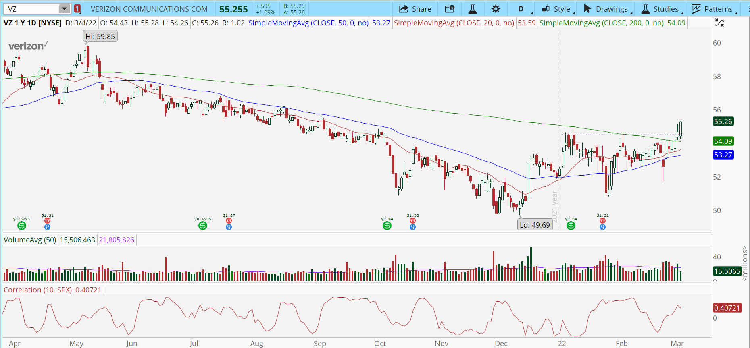Image resolution: width=750 pixels, height=348 pixels.
Task: Click the Hi: 59.85 price bubble
Action: point(100,37)
